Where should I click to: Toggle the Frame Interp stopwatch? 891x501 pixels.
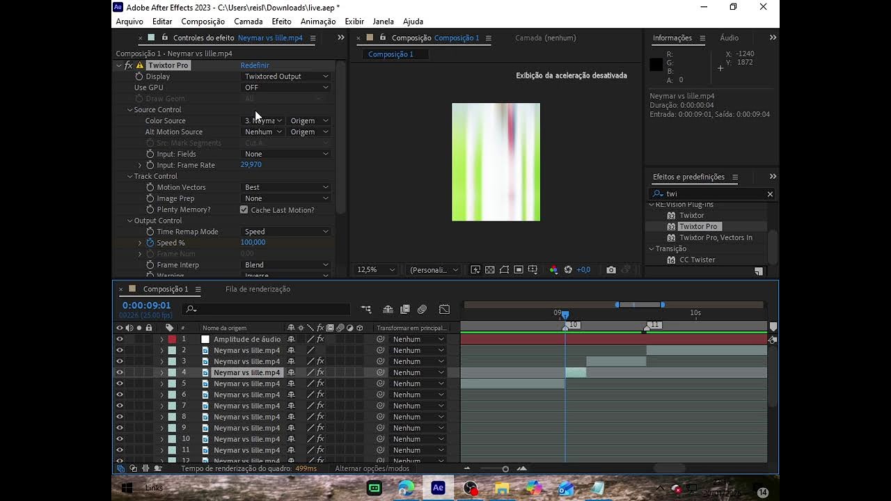click(150, 265)
